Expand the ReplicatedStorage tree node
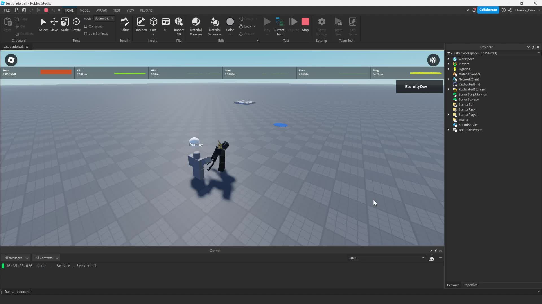 (x=448, y=89)
